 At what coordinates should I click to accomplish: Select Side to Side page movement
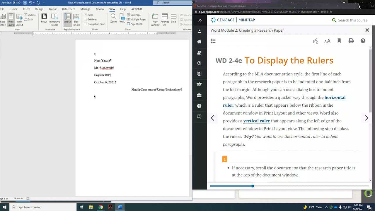(x=76, y=20)
